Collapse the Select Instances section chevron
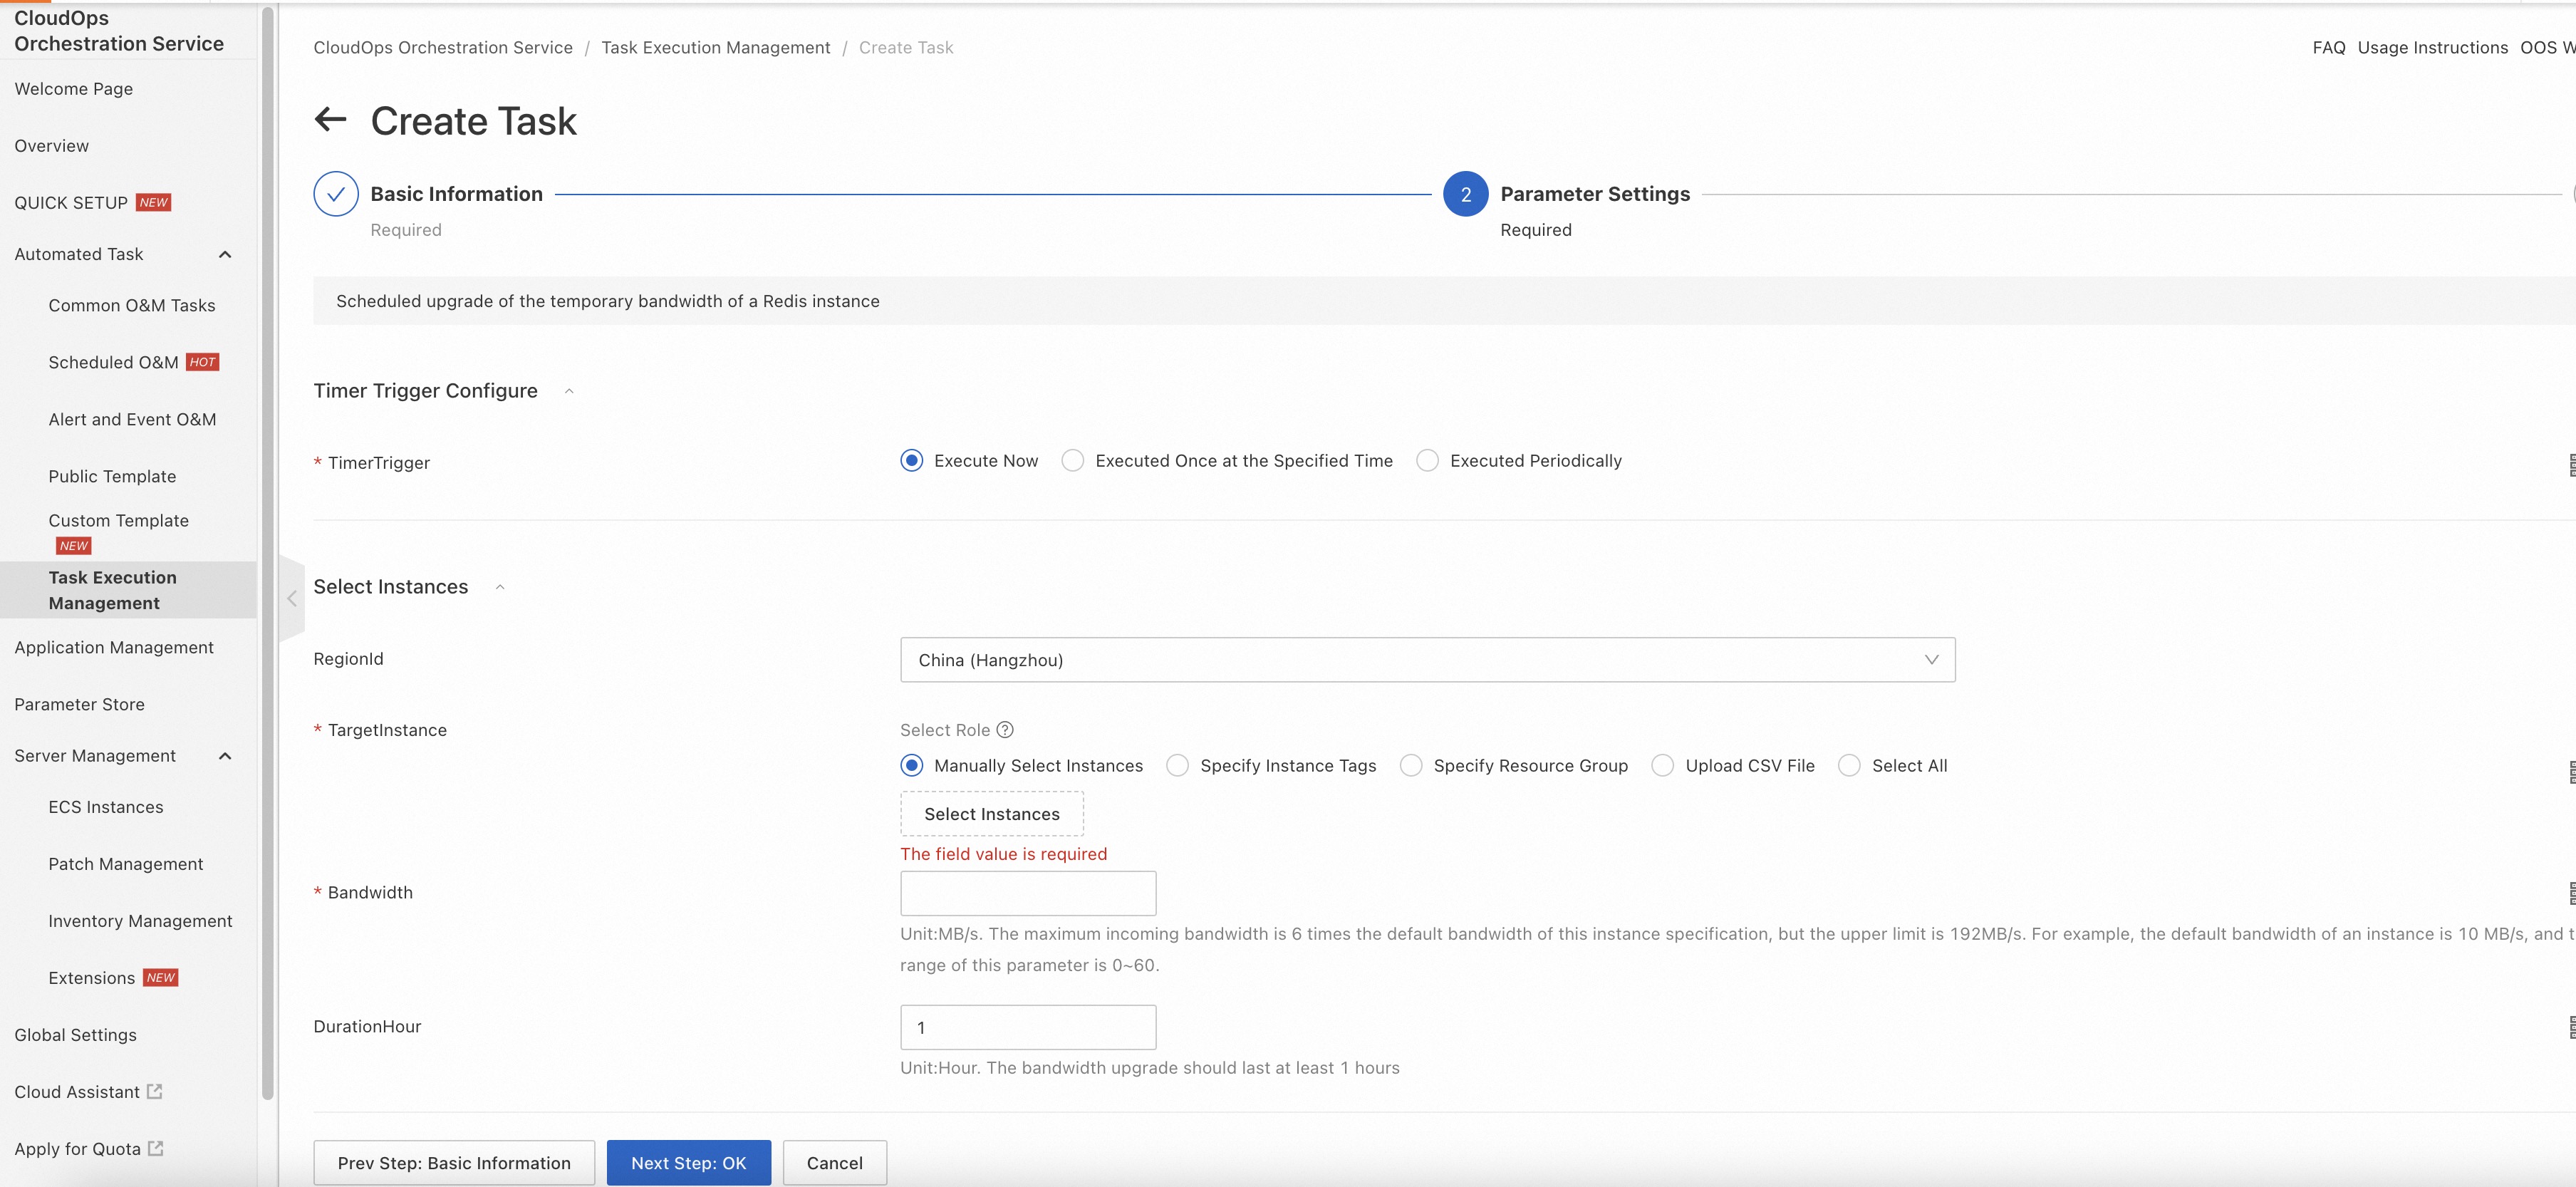This screenshot has width=2576, height=1187. pos(500,587)
